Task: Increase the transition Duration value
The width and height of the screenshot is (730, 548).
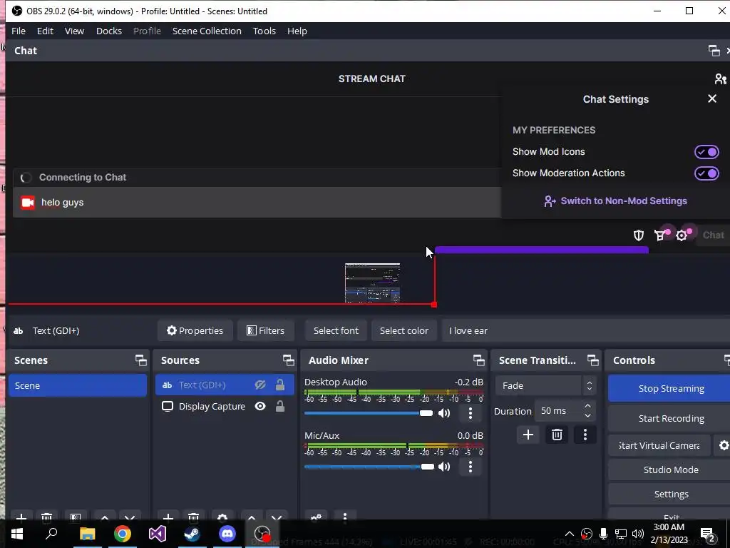Action: (588, 406)
